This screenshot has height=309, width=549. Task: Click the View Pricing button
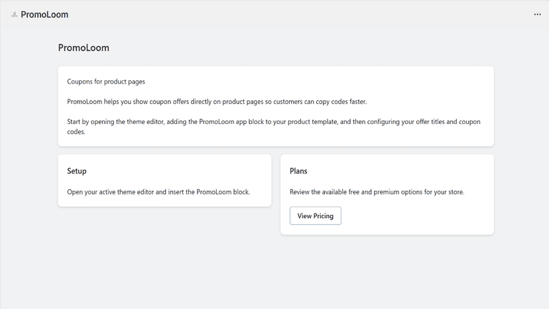[x=315, y=216]
